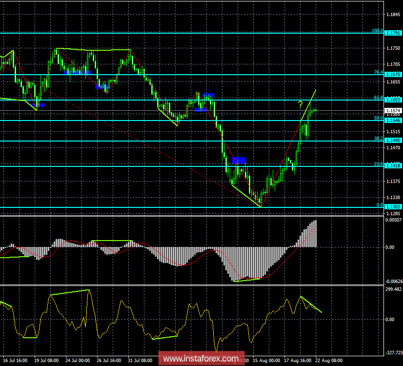Select the 1.1791 price level label
403x366 pixels.
[x=393, y=33]
